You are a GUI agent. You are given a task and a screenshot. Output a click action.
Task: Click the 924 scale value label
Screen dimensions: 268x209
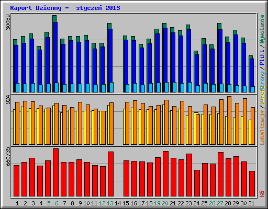(8, 100)
